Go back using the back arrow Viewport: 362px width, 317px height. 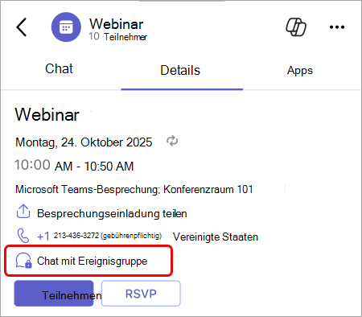[x=22, y=27]
